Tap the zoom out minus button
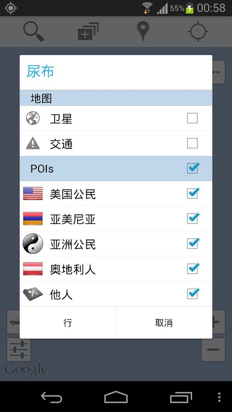232x412 pixels. [213, 349]
